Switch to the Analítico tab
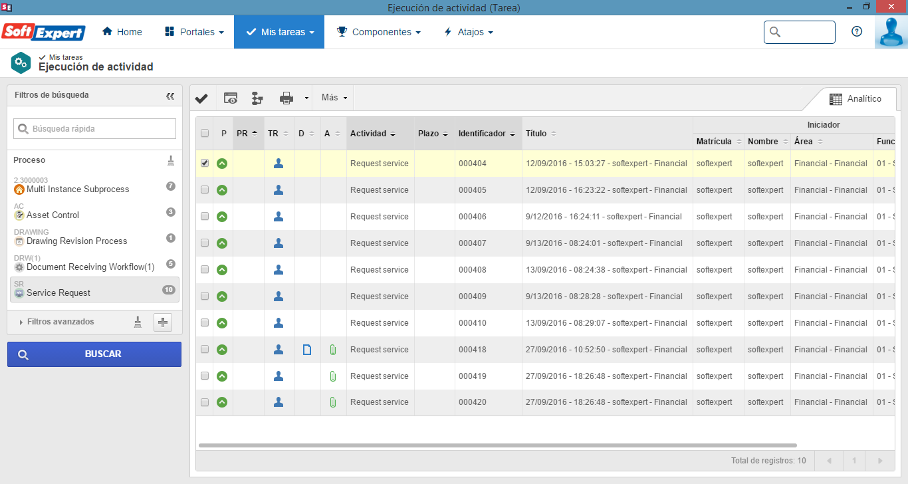Image resolution: width=908 pixels, height=484 pixels. coord(855,99)
